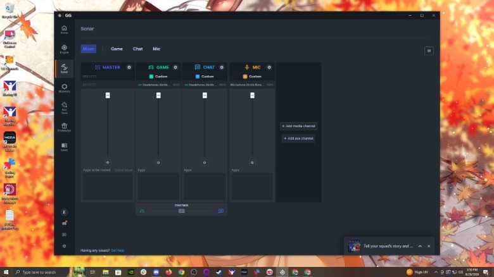The image size is (494, 277).
Task: Click the ChatMix balance slider handle
Action: point(182,211)
